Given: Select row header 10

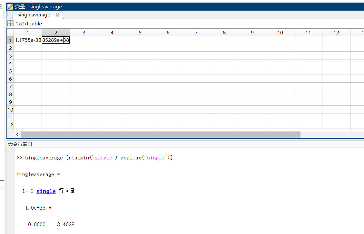Looking at the screenshot, I should point(10,110).
